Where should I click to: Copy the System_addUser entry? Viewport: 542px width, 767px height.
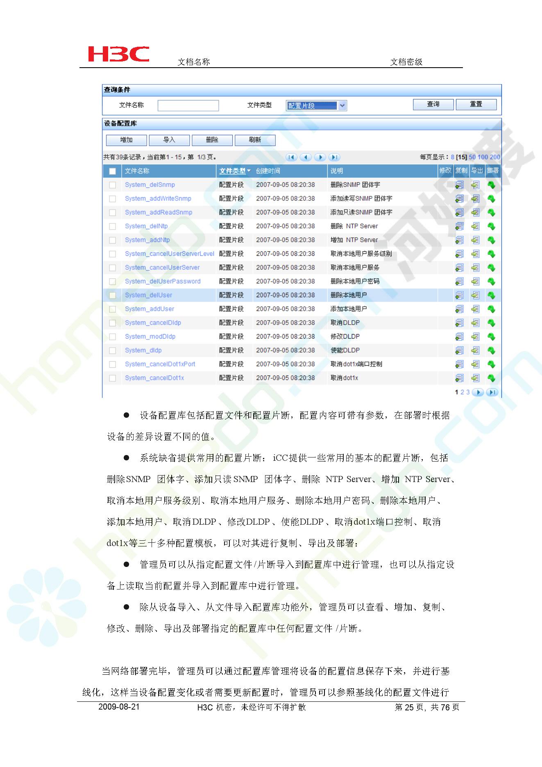pyautogui.click(x=459, y=309)
